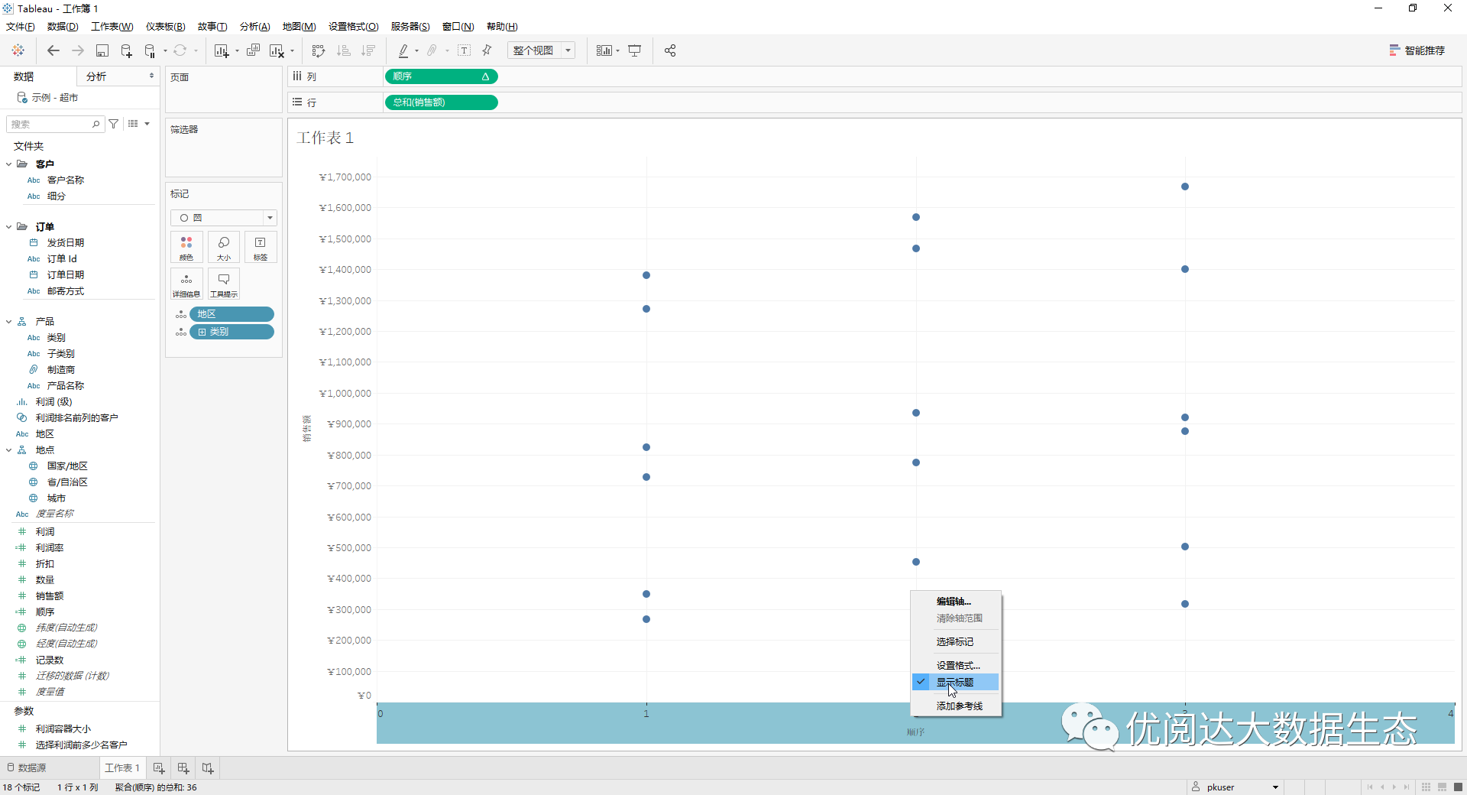
Task: Click the search field in data pane
Action: (x=54, y=124)
